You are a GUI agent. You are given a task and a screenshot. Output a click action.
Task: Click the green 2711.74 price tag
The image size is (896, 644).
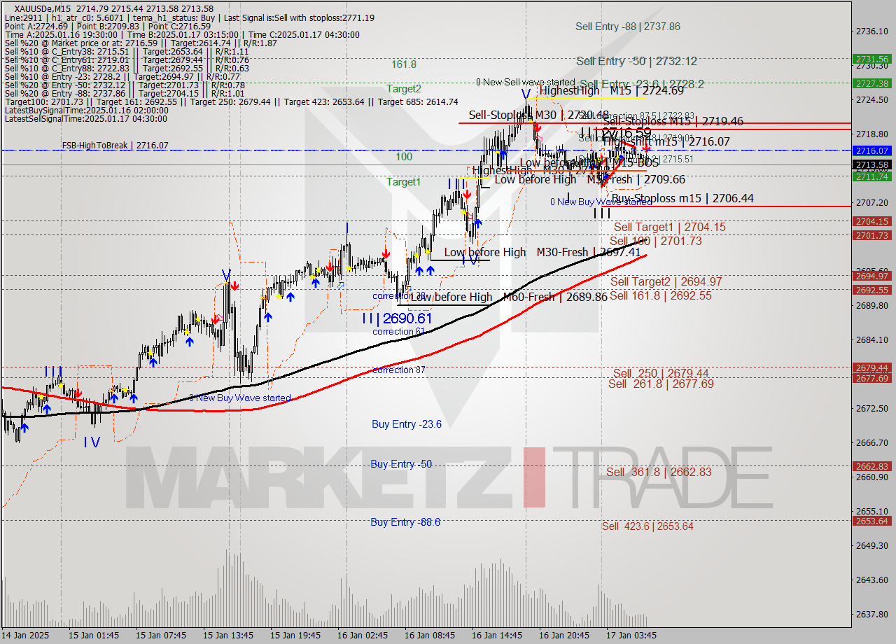(872, 176)
